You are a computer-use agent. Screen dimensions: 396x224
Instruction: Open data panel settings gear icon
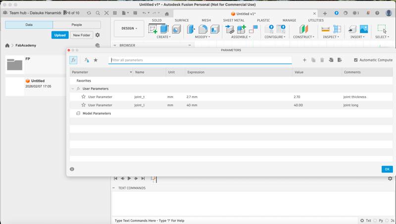(98, 35)
